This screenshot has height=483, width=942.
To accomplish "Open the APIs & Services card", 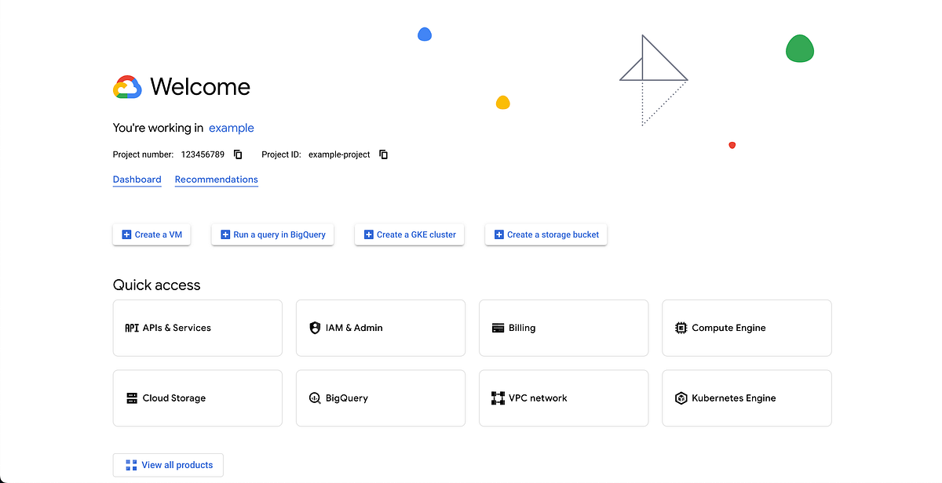I will (197, 328).
